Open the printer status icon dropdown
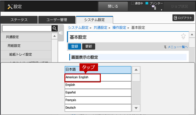Viewport: 196px width, 115px height. [x=161, y=10]
